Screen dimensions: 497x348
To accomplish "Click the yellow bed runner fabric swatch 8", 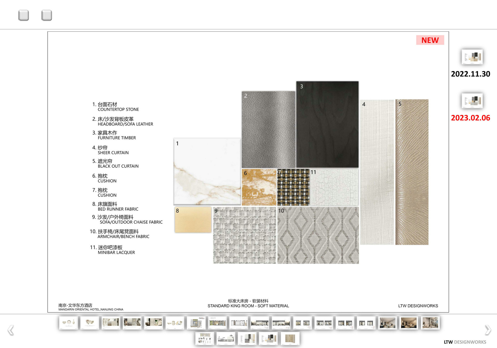I will point(193,220).
